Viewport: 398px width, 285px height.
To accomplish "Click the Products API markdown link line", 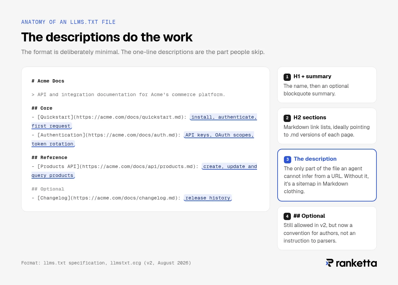I will click(115, 166).
